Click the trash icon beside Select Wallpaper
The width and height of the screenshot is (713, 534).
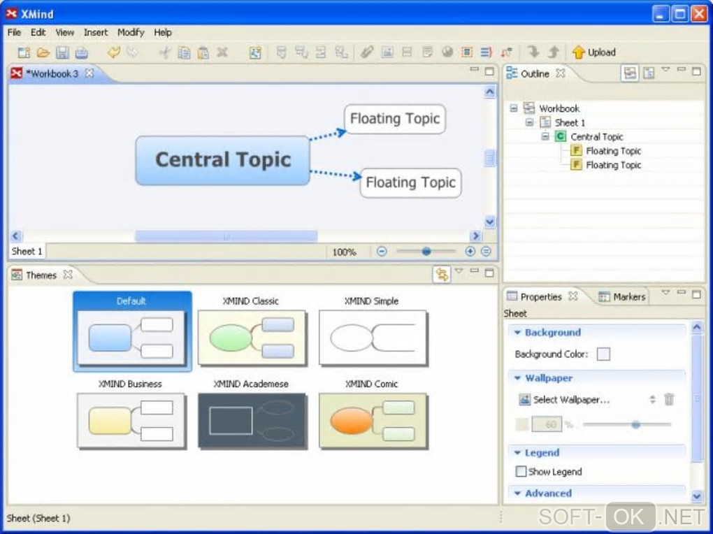click(x=669, y=399)
